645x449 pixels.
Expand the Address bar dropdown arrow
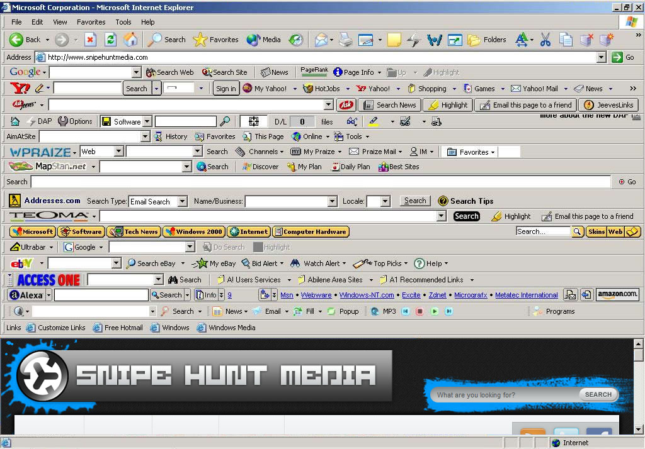(602, 57)
